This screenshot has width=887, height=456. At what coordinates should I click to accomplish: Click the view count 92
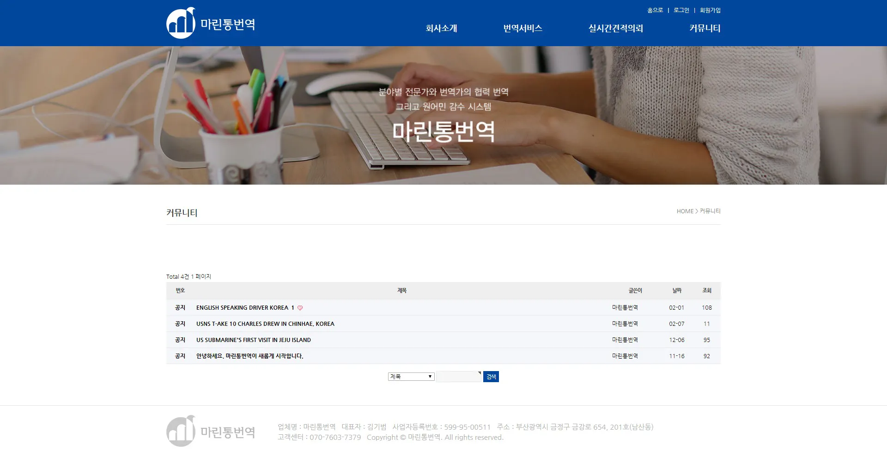point(707,356)
